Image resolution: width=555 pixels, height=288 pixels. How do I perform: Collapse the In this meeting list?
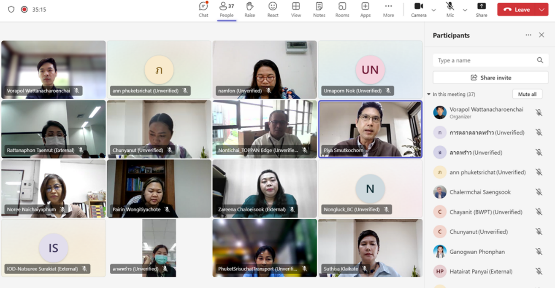[429, 94]
